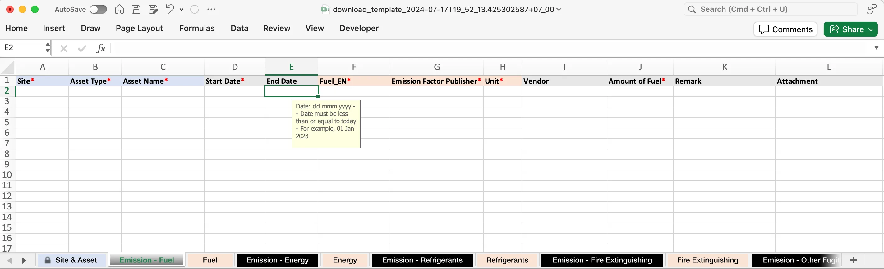Open the file name dropdown chevron
Viewport: 884px width, 269px height.
[559, 9]
